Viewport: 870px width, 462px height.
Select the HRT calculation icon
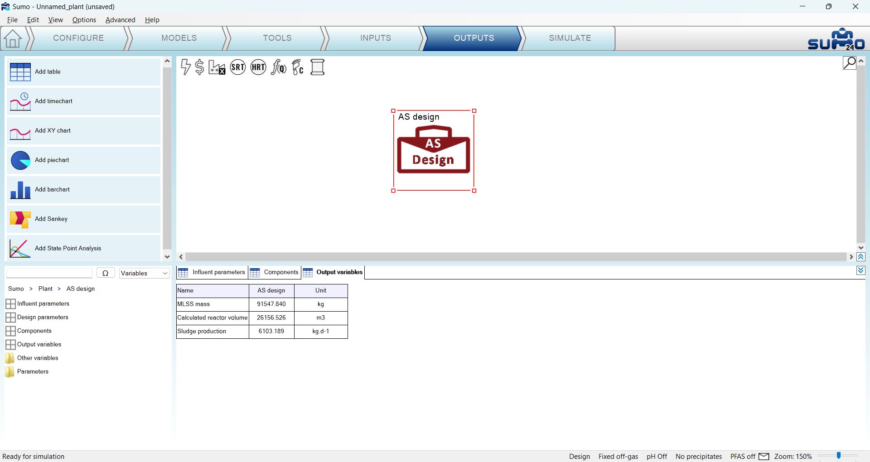point(258,67)
